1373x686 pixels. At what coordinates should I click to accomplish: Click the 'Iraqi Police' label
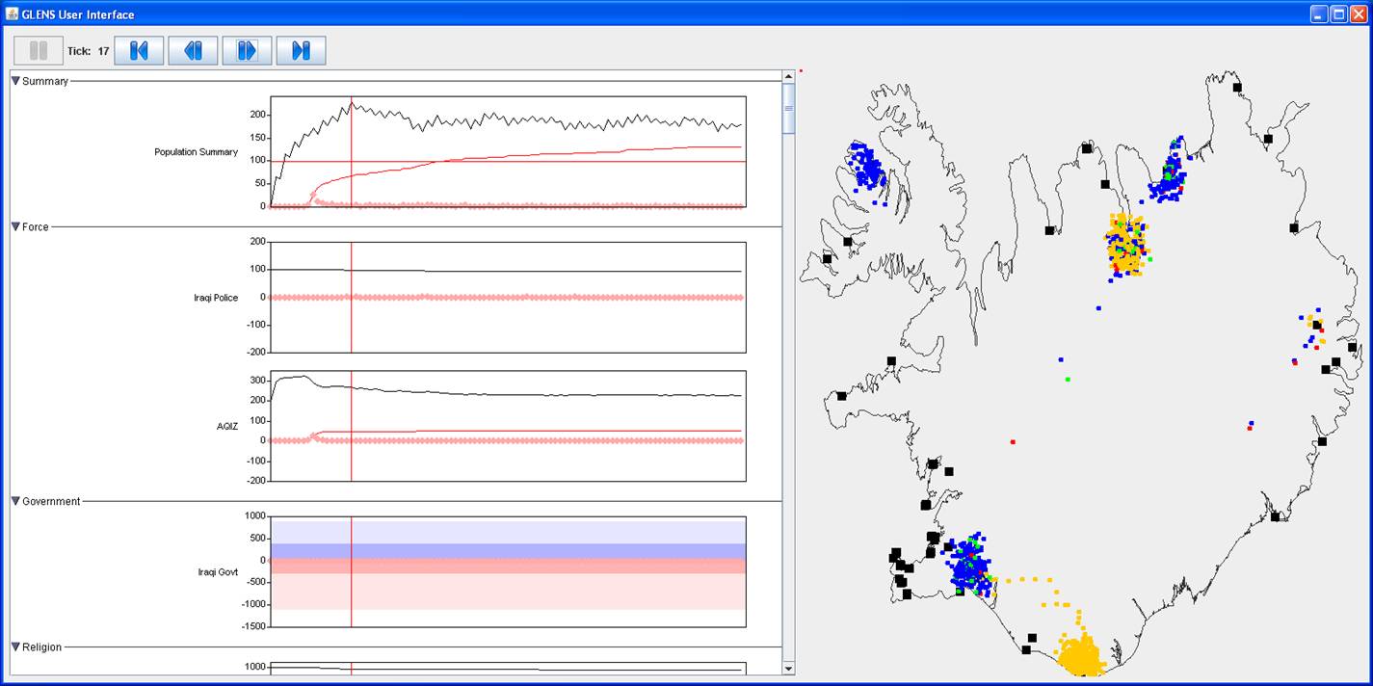point(216,298)
